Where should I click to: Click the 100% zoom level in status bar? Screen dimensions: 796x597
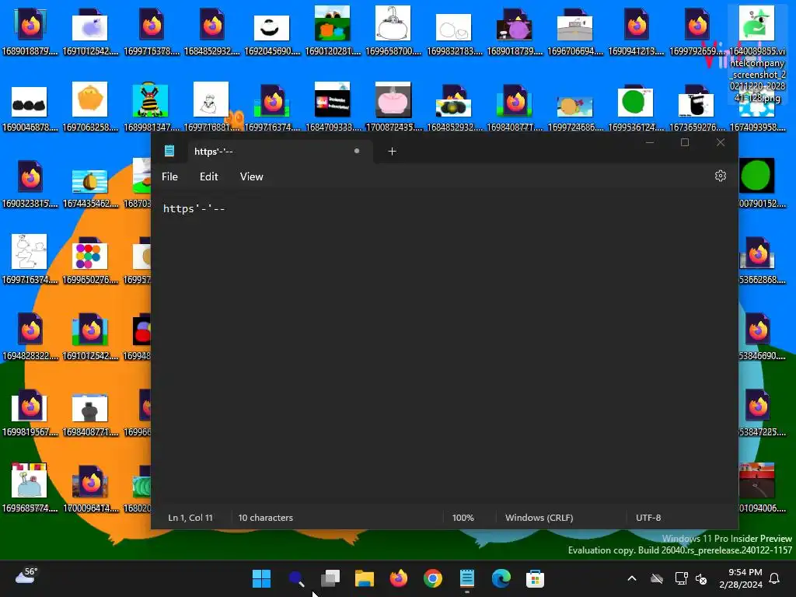[463, 518]
